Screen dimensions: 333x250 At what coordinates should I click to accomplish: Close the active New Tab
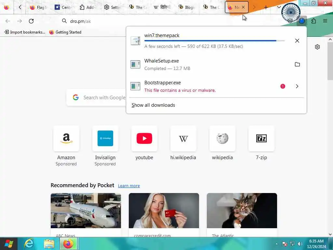243,7
